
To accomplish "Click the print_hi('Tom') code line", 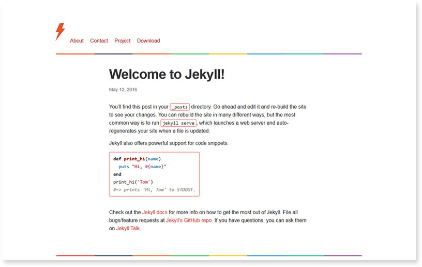I will [x=133, y=182].
